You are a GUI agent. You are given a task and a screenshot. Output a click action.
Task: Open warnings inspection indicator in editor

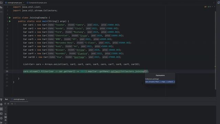[x=206, y=7]
